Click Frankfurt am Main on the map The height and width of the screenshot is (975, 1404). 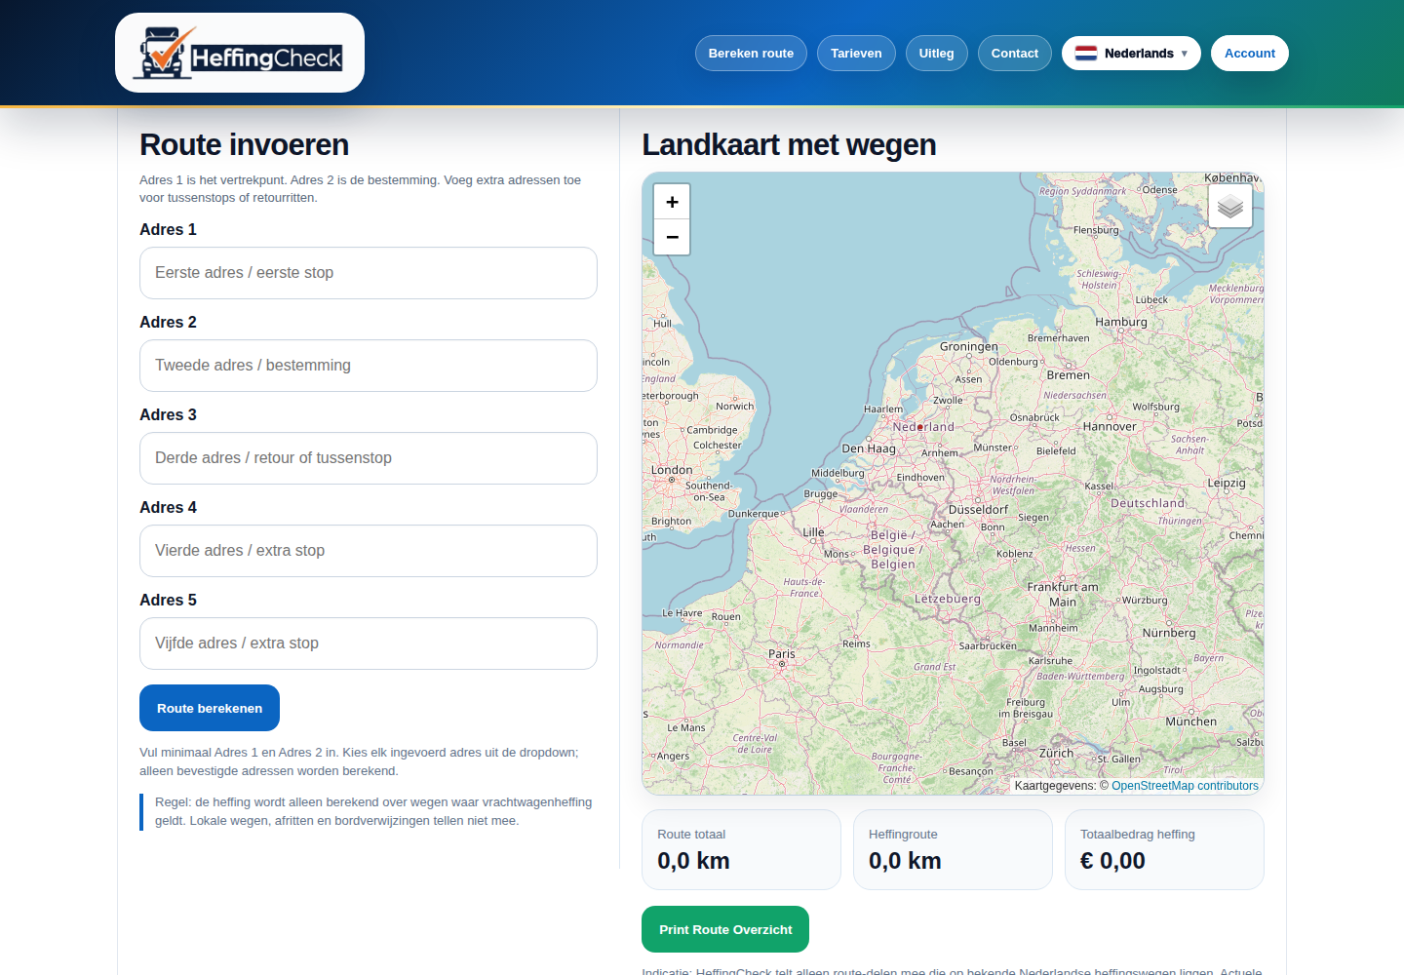(1063, 594)
